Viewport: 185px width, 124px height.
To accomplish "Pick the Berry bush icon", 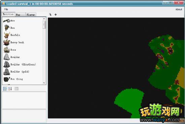I will coord(7,42).
